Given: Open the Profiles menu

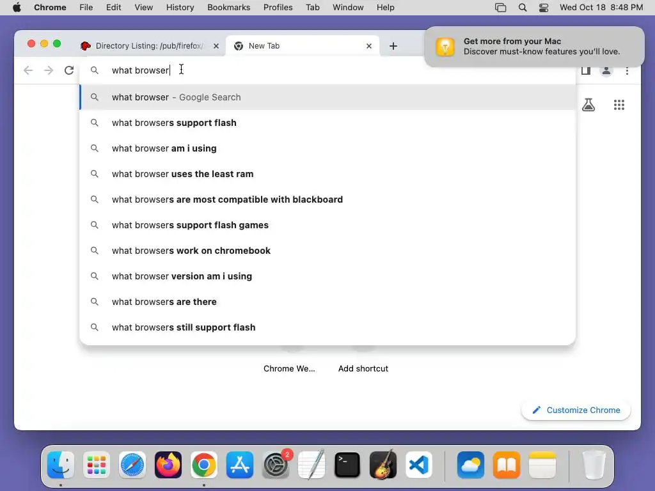Looking at the screenshot, I should click(x=278, y=8).
